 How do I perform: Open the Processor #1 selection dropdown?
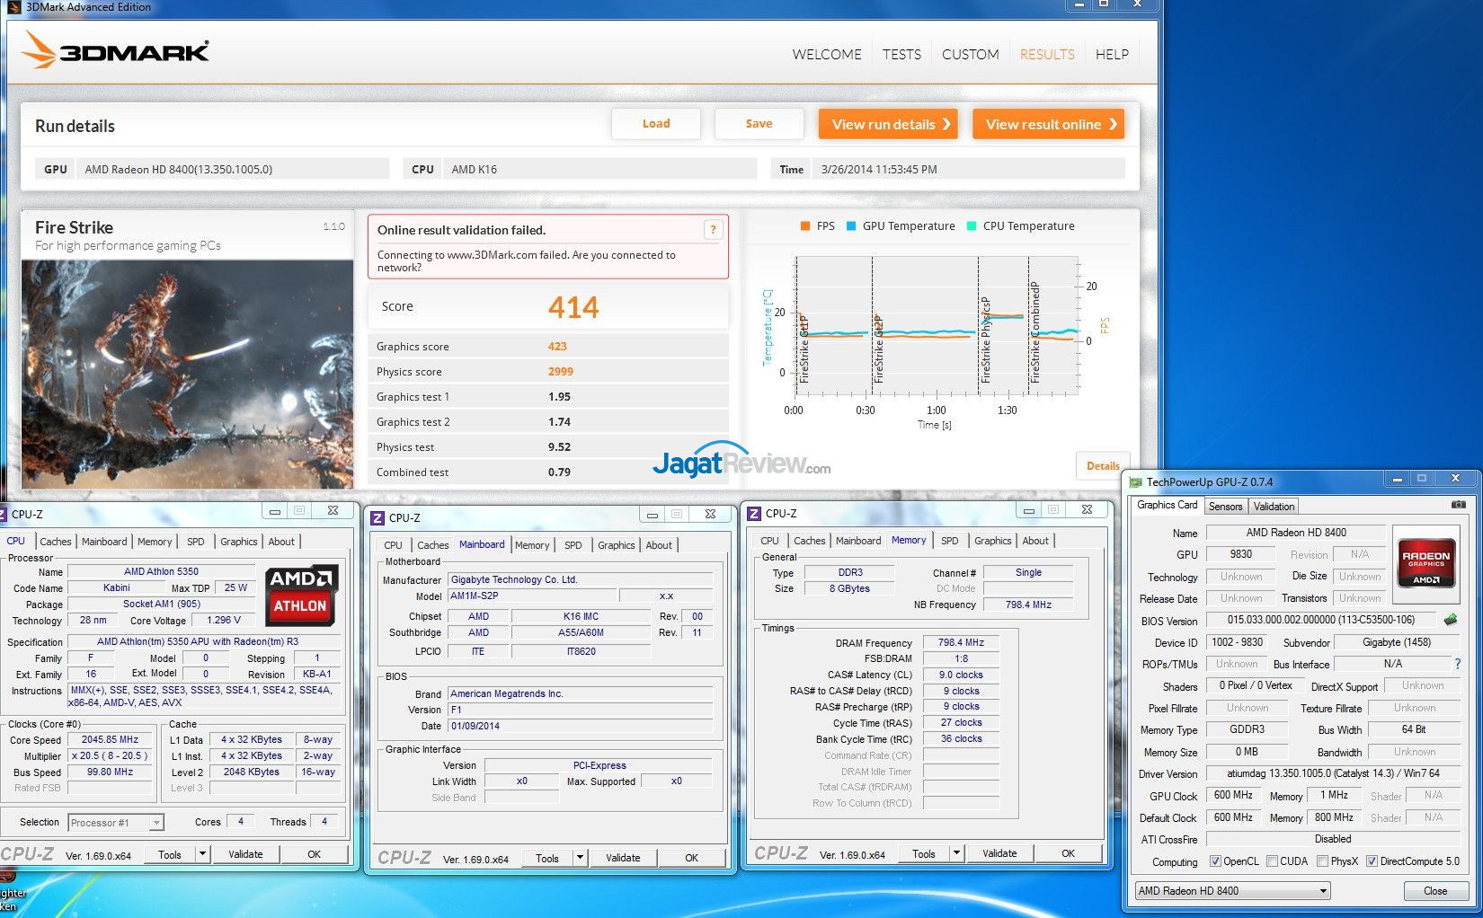(156, 823)
